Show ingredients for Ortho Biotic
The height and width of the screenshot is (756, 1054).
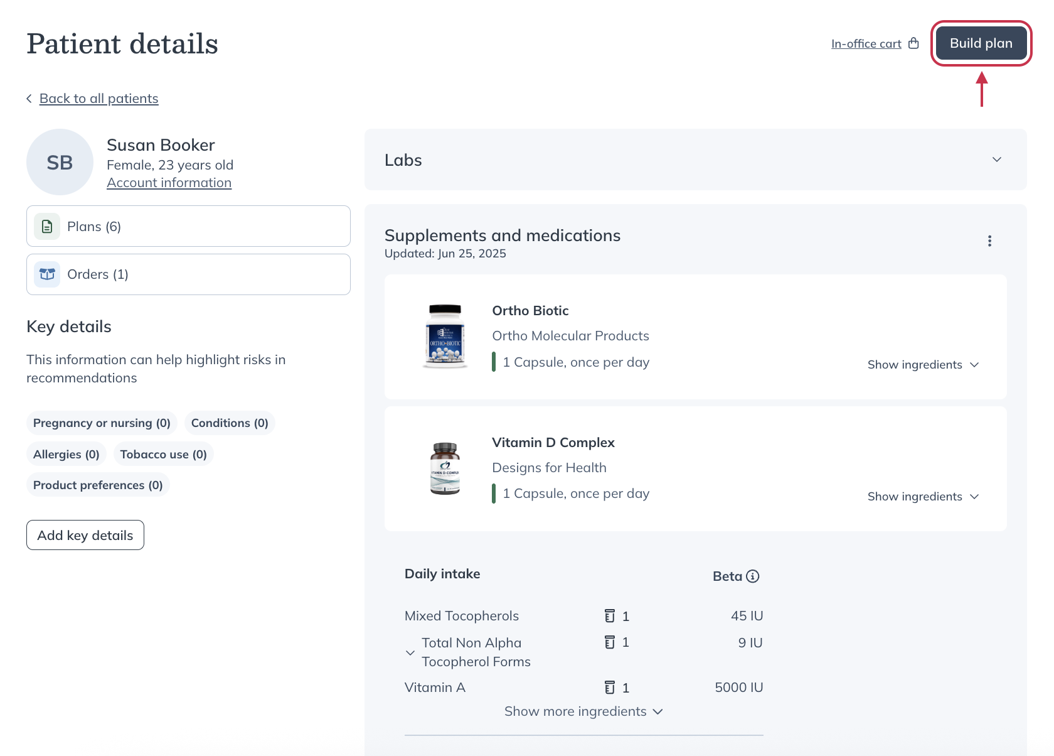coord(923,364)
